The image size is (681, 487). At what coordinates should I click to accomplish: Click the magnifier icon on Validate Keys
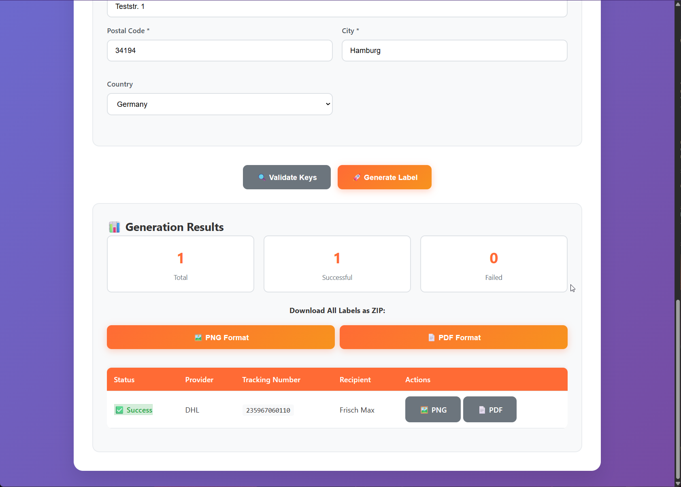click(x=262, y=177)
